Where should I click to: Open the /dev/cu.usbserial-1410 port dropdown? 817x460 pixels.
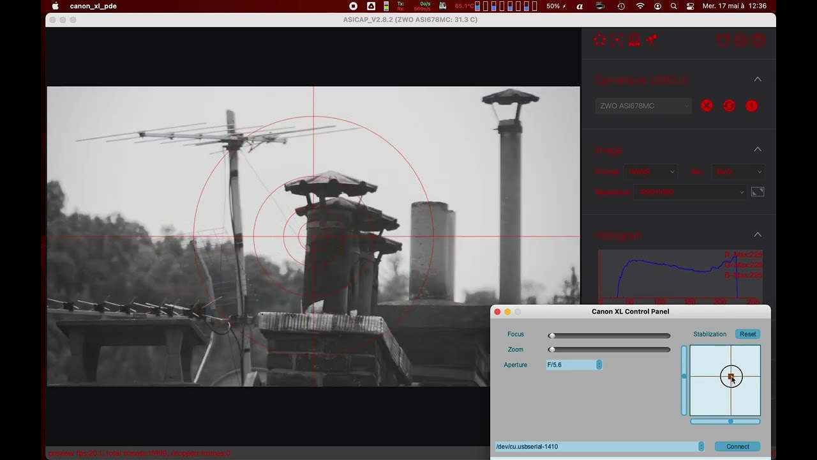tap(599, 447)
